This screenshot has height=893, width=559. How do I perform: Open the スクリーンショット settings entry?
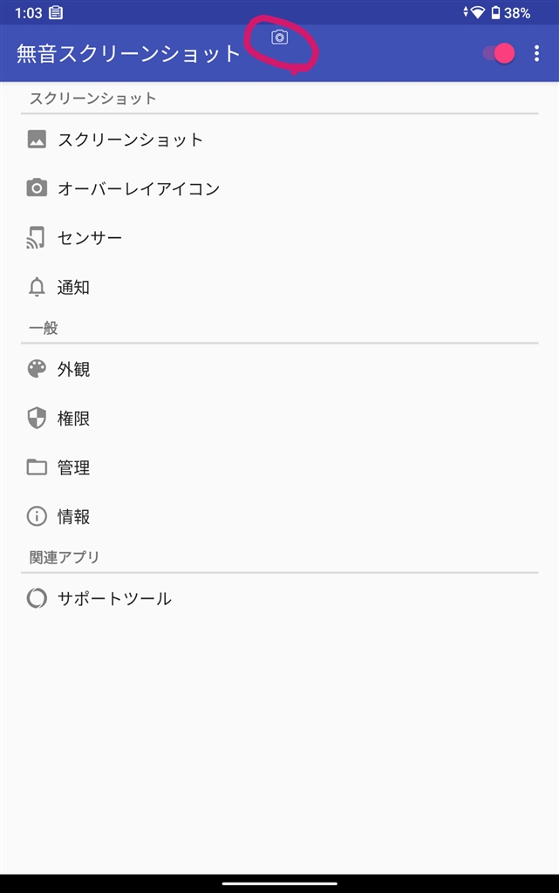279,140
